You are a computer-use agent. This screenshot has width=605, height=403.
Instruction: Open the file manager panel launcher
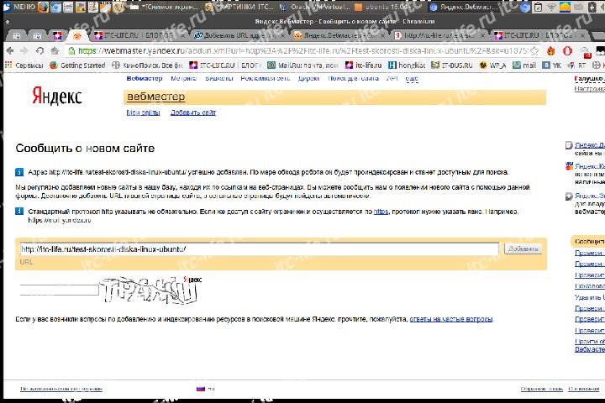click(68, 7)
